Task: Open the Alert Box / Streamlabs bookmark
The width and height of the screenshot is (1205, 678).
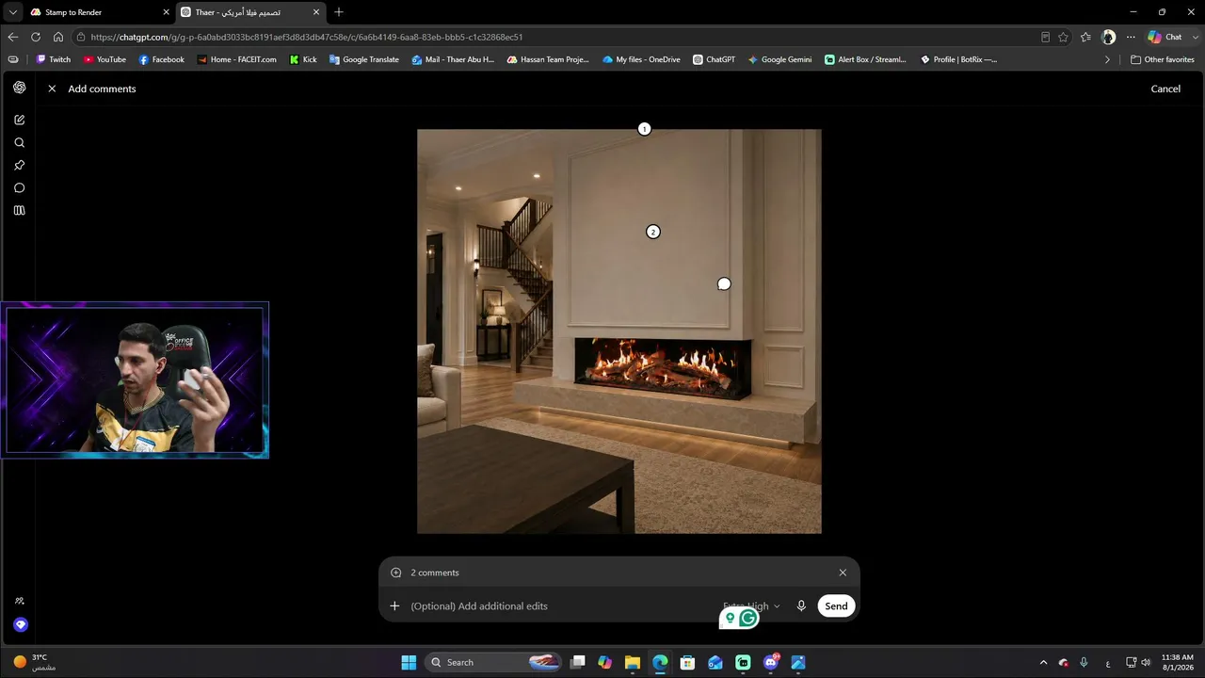Action: click(x=865, y=59)
